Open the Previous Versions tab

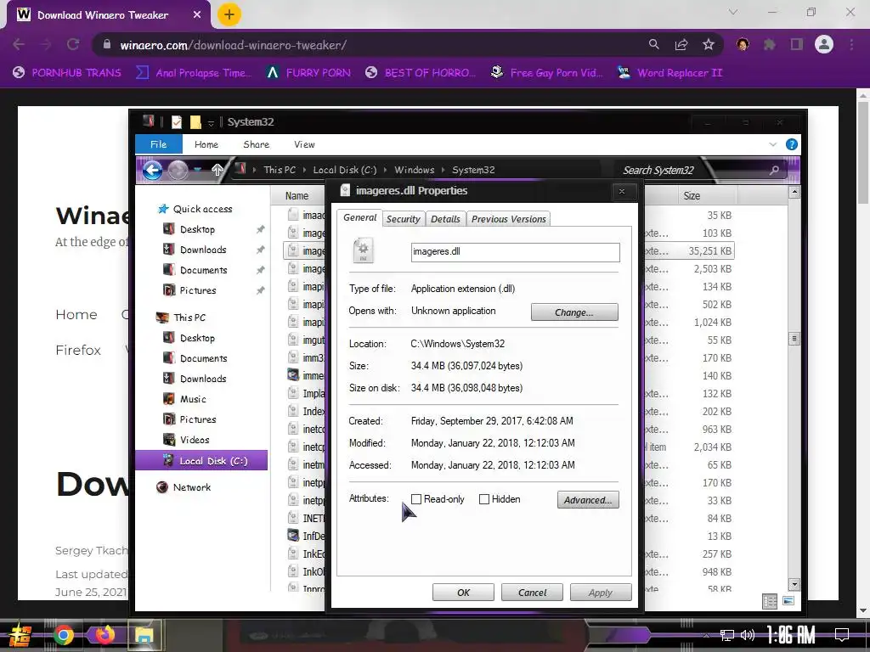(509, 219)
